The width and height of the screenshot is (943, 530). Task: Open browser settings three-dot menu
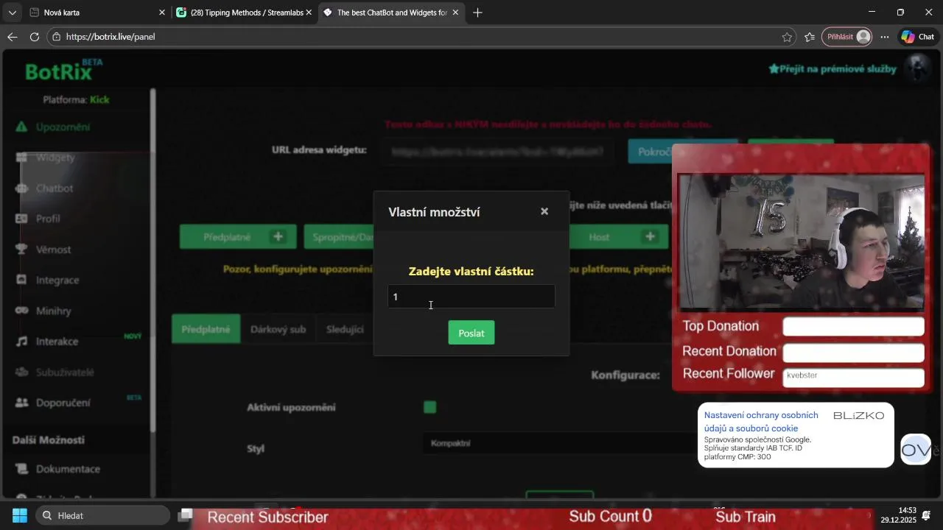(885, 37)
